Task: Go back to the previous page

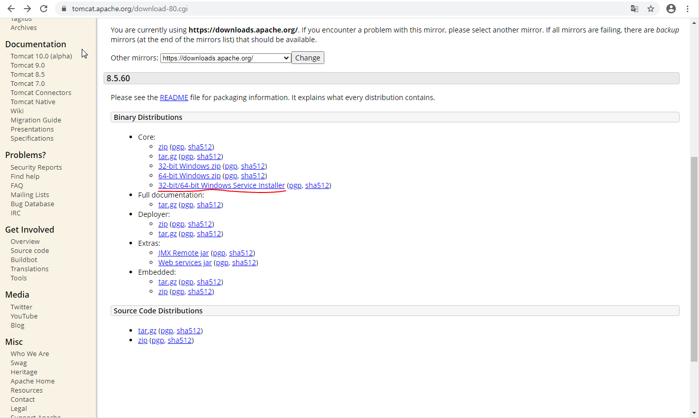Action: [x=11, y=9]
